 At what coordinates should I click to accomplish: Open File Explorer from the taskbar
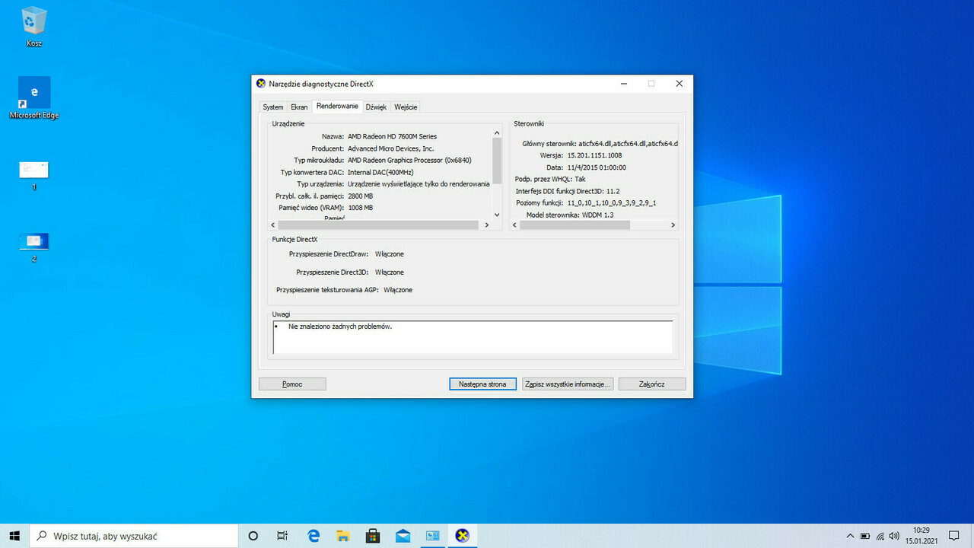pyautogui.click(x=343, y=536)
